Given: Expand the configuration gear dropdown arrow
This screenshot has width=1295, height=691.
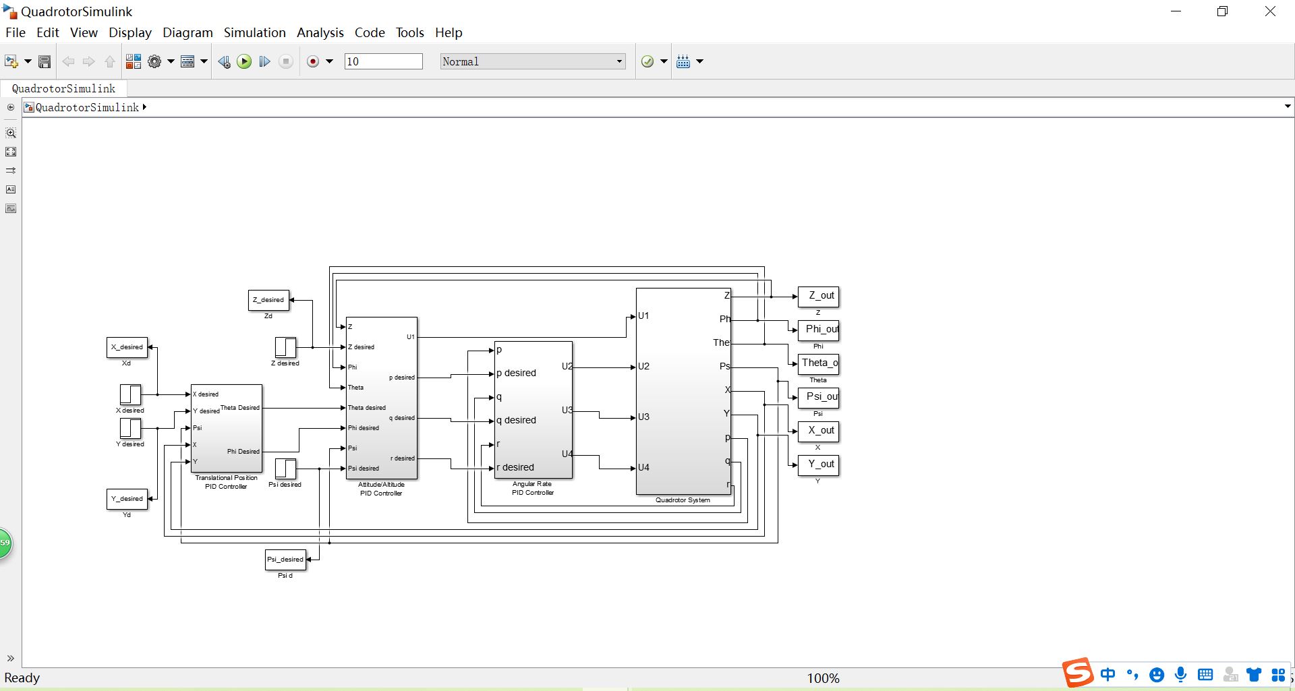Looking at the screenshot, I should 171,61.
